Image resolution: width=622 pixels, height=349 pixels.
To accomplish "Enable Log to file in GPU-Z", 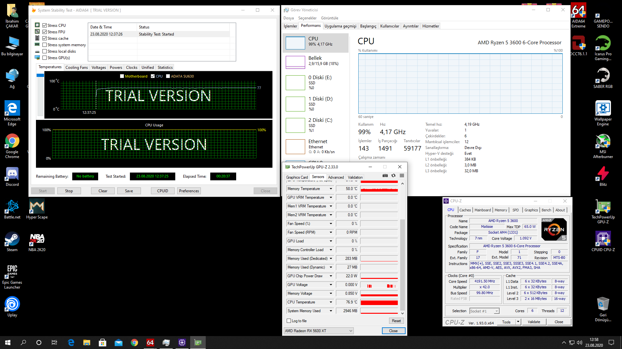I will pyautogui.click(x=289, y=321).
